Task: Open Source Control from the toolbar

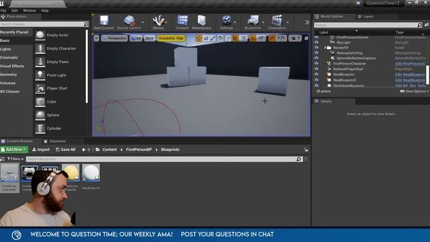Action: [x=129, y=22]
